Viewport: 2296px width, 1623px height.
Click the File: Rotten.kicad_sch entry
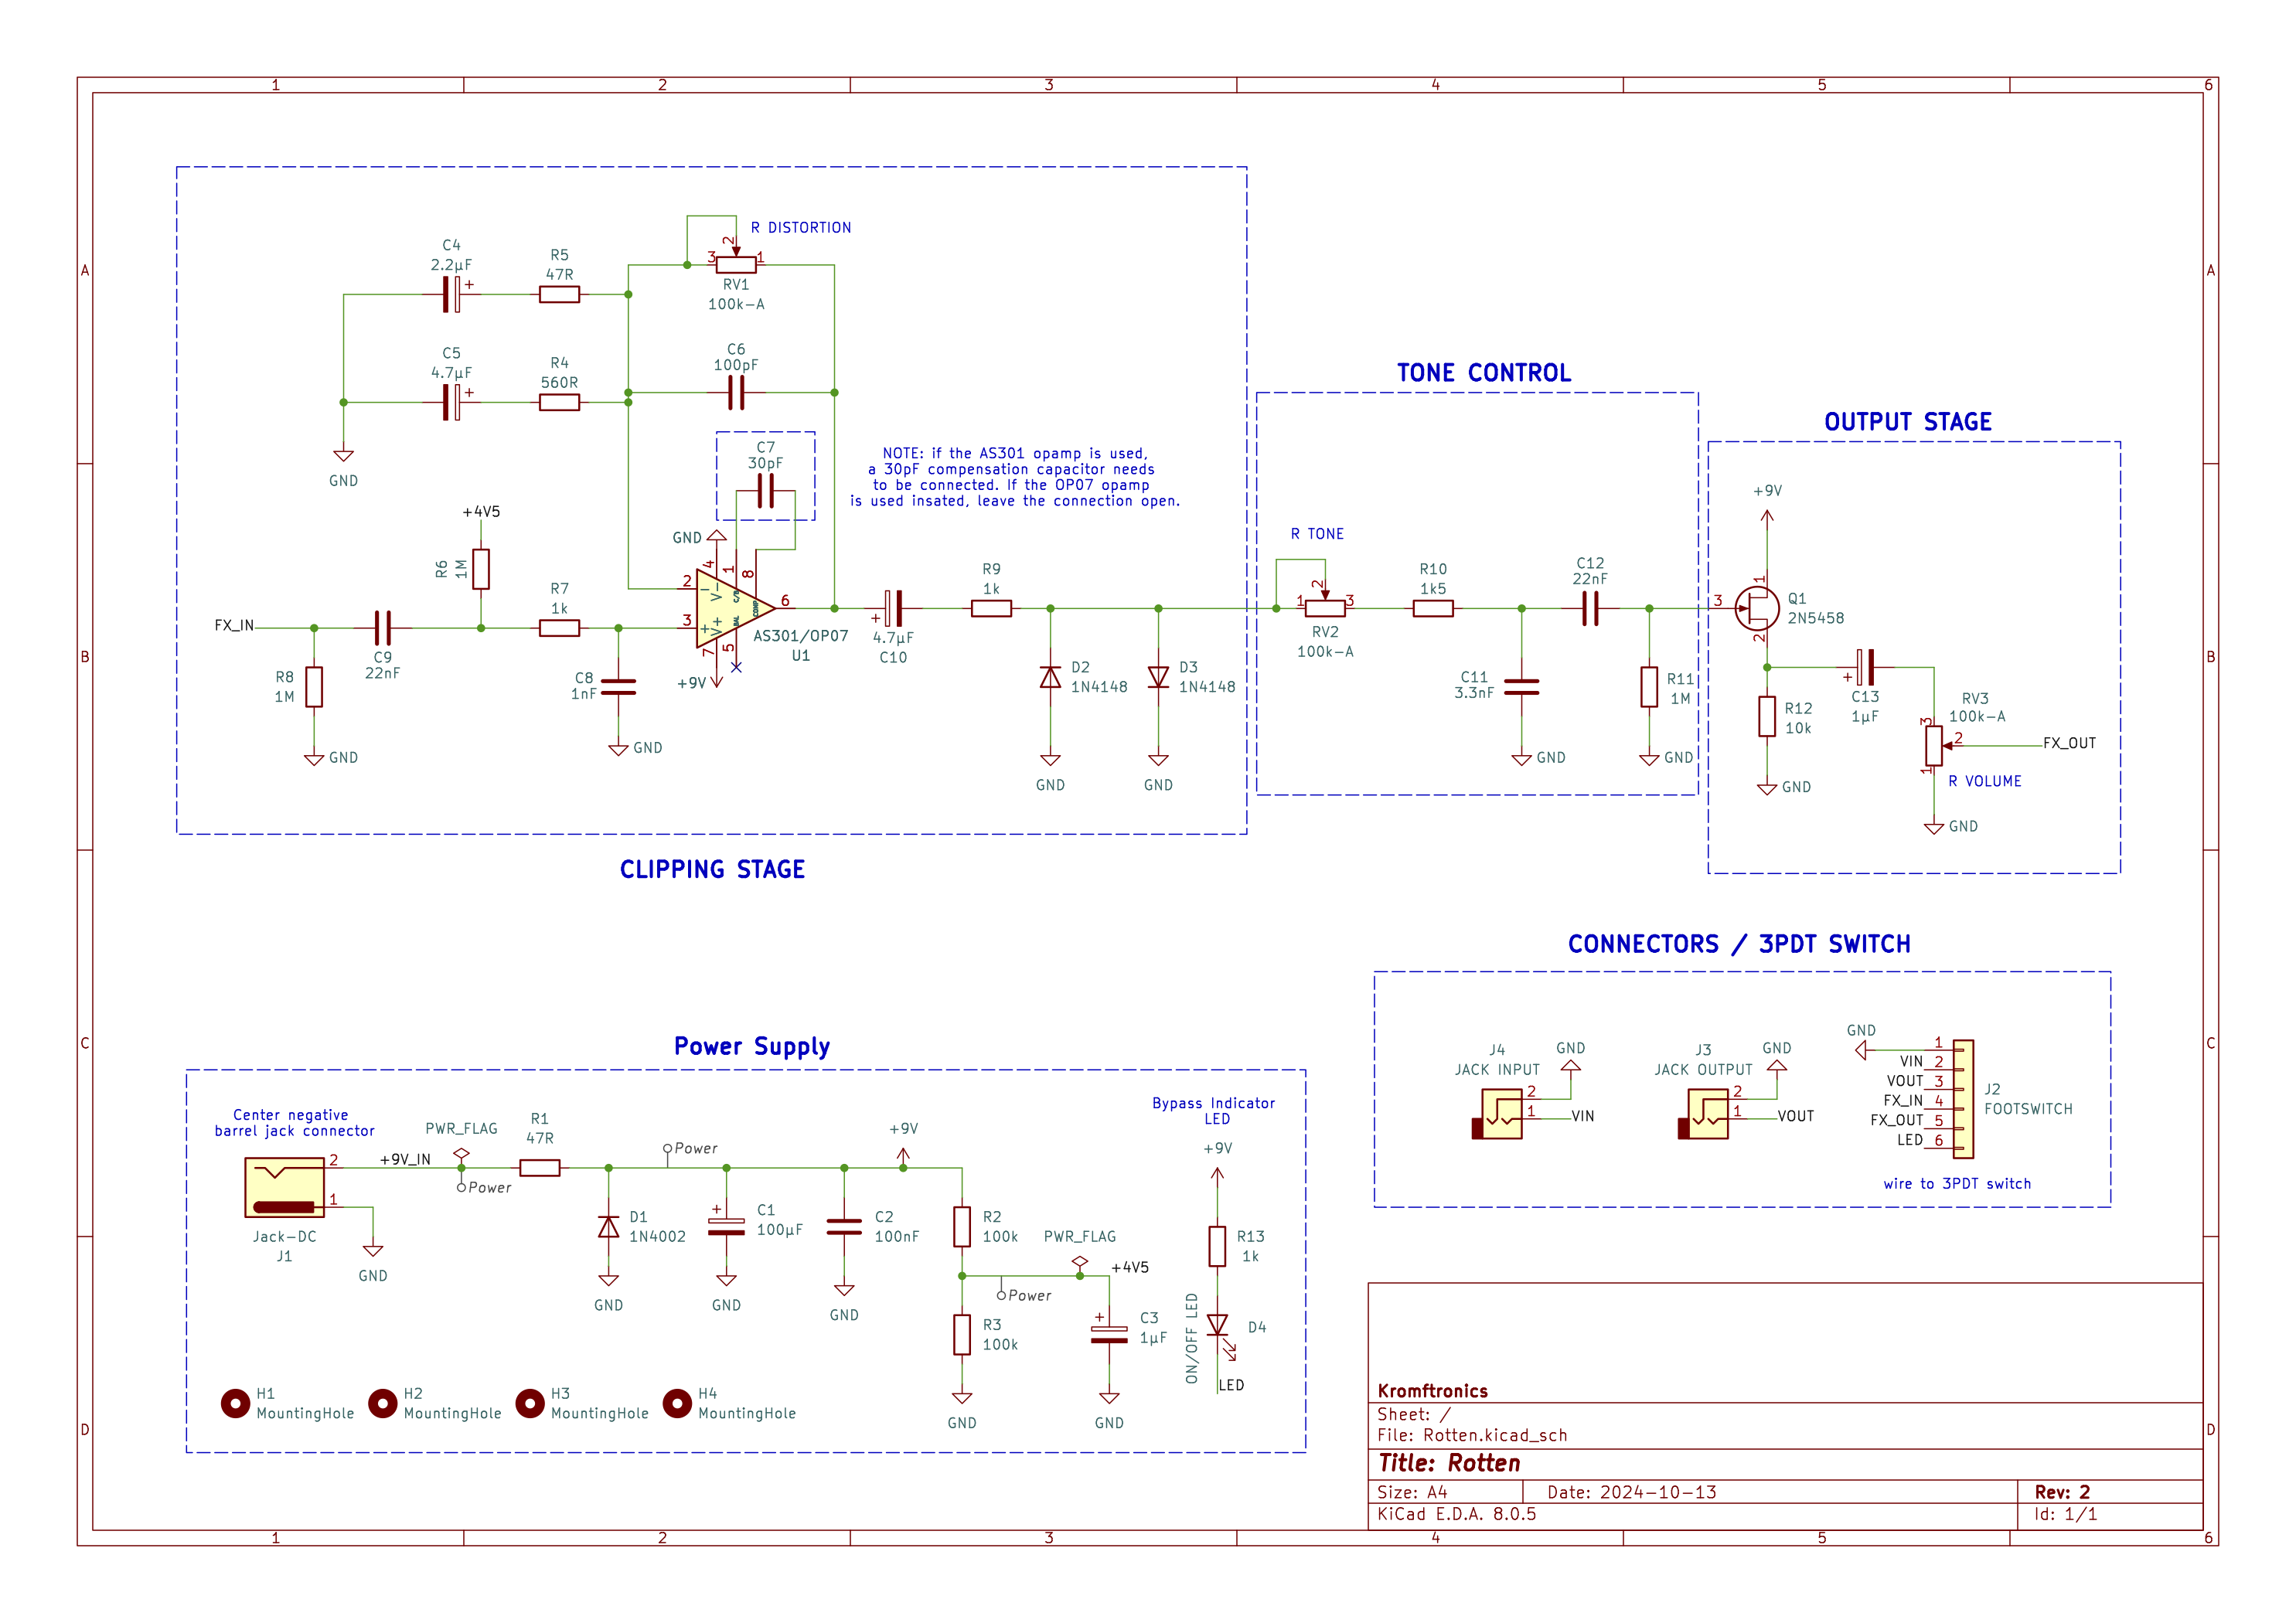[1472, 1435]
